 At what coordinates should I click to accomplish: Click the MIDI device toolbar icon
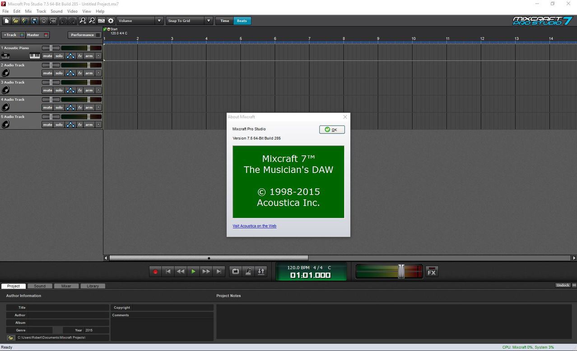coord(101,21)
